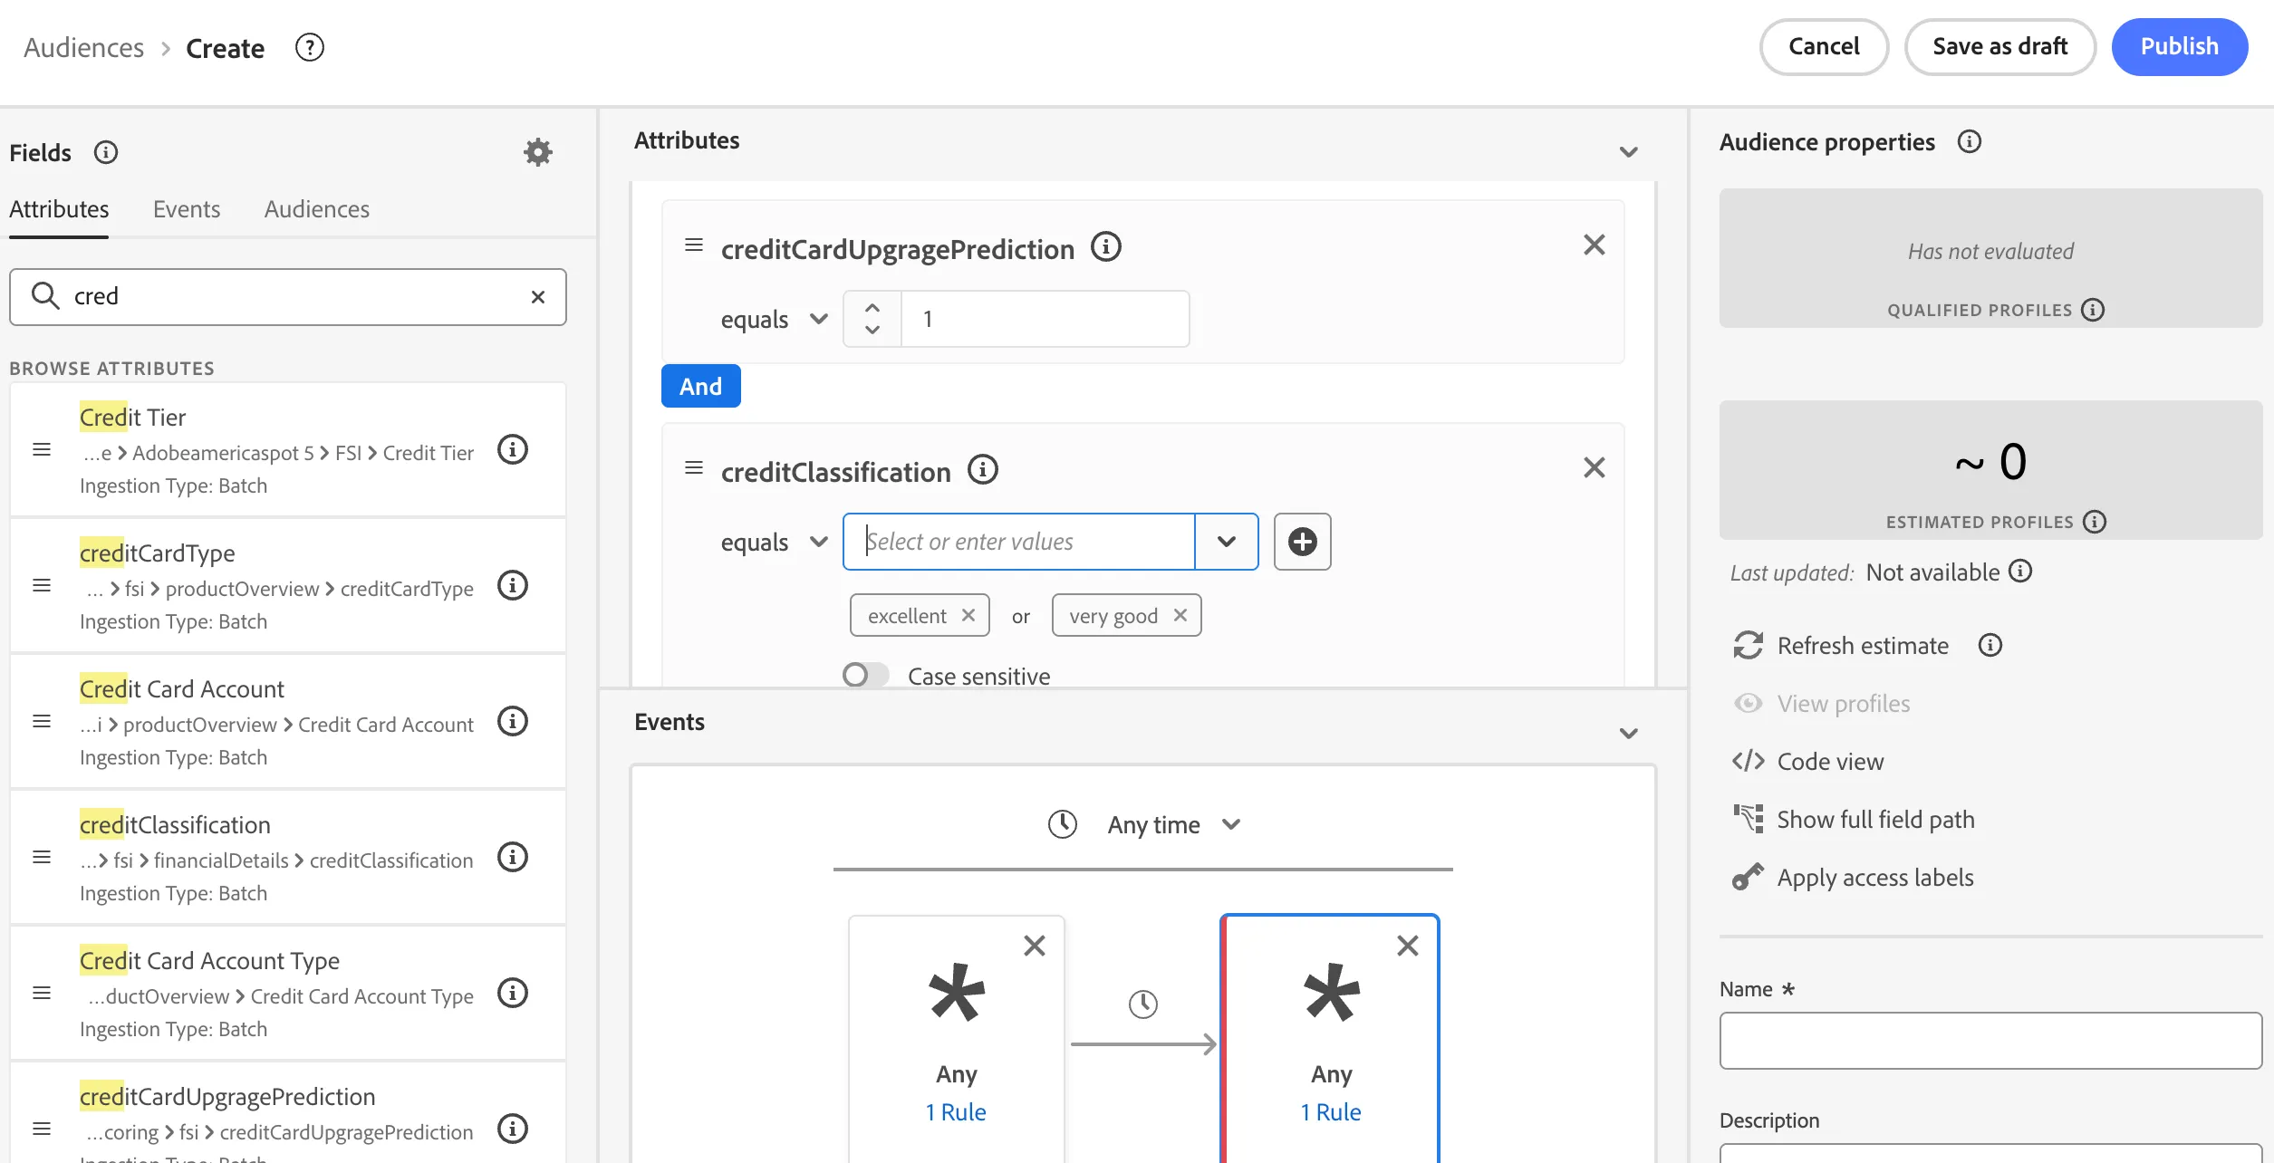Show info for Fields heading
The height and width of the screenshot is (1163, 2274).
tap(106, 152)
